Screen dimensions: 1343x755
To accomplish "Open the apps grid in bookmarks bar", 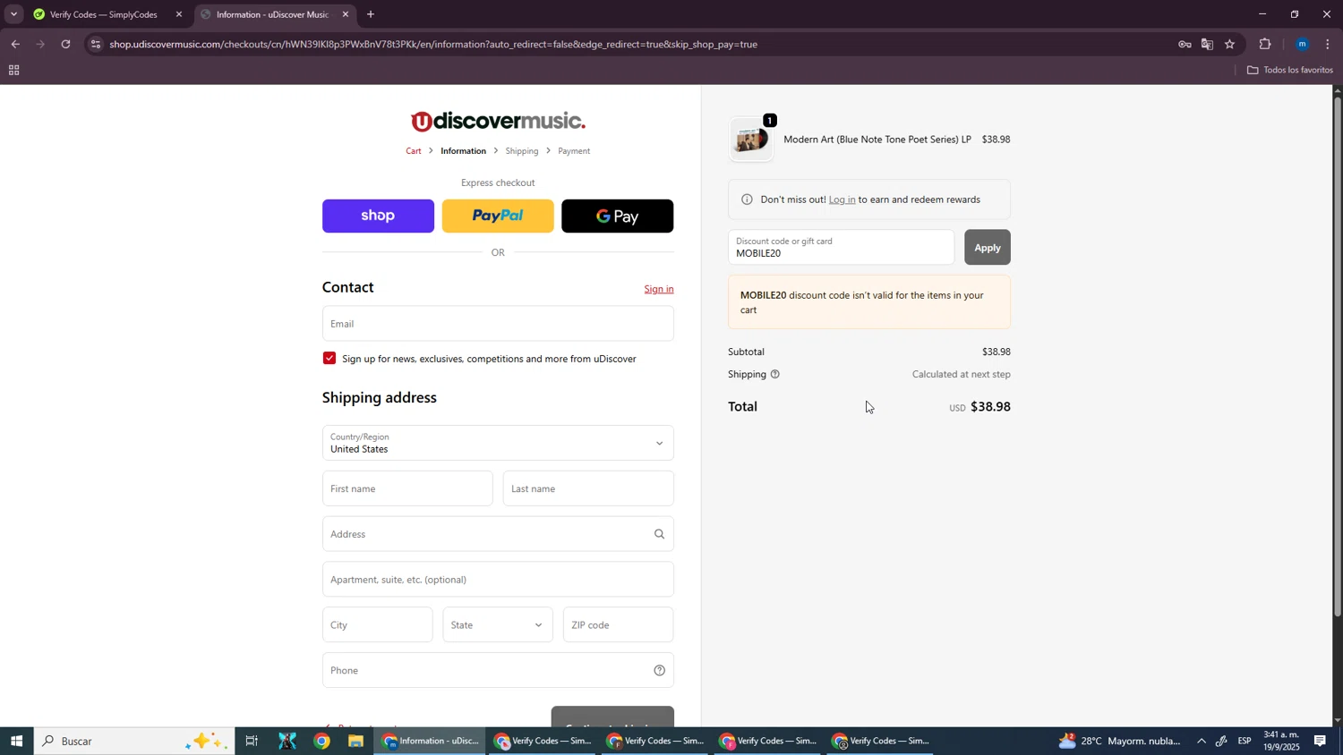I will pos(13,70).
